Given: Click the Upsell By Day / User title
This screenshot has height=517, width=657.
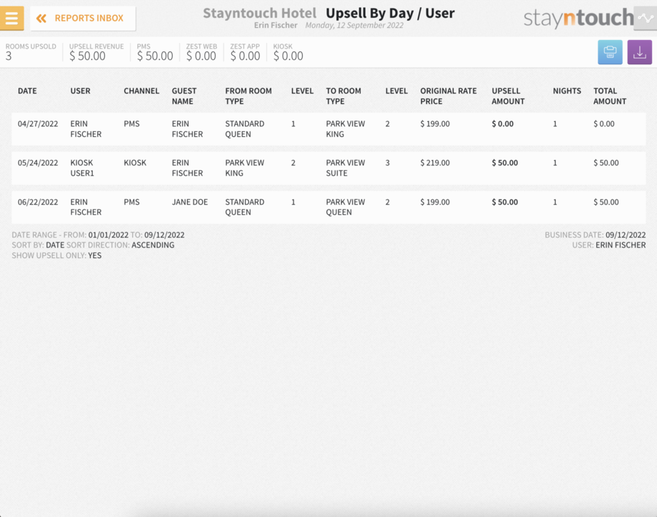Looking at the screenshot, I should tap(390, 14).
